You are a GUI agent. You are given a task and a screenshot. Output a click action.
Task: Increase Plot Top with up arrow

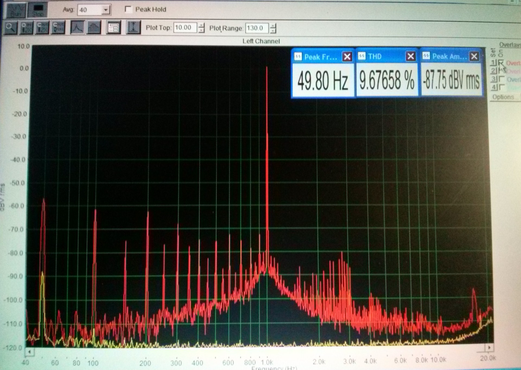tap(201, 25)
